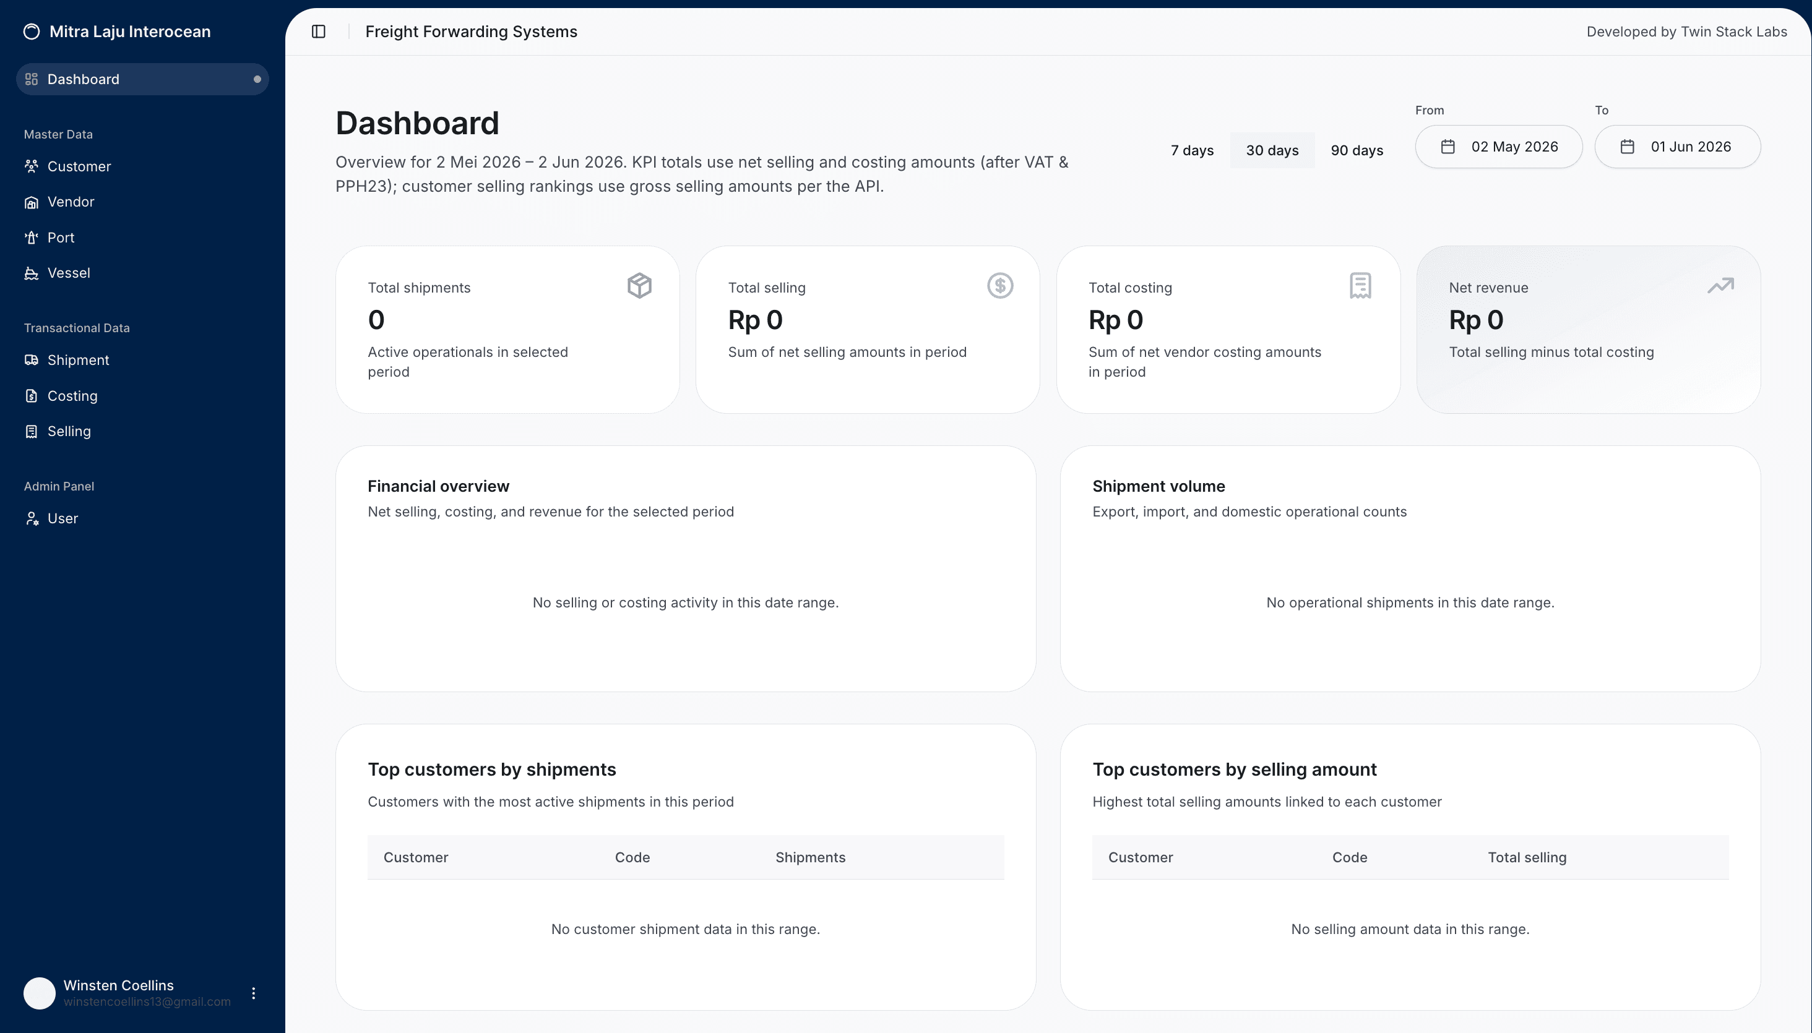Open the To date picker 01 Jun 2026

1677,147
